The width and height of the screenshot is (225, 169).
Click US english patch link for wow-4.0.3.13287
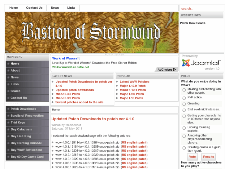[134, 155]
